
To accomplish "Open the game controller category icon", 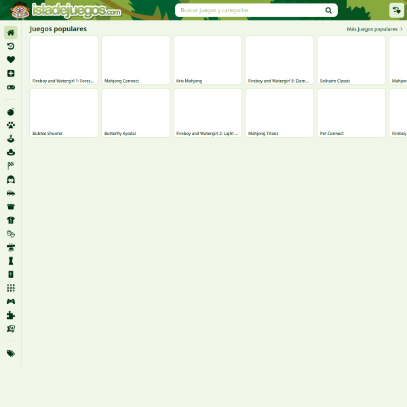I will click(x=11, y=302).
